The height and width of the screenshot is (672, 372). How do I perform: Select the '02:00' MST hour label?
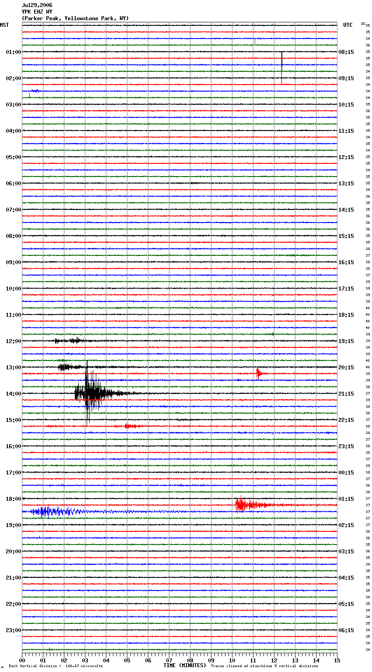pos(13,78)
